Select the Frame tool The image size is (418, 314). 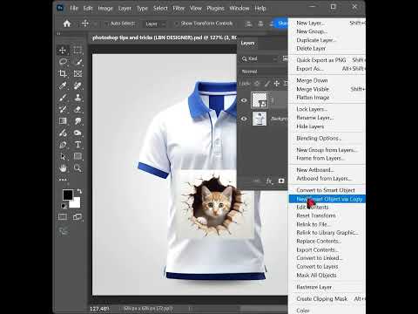coord(78,73)
